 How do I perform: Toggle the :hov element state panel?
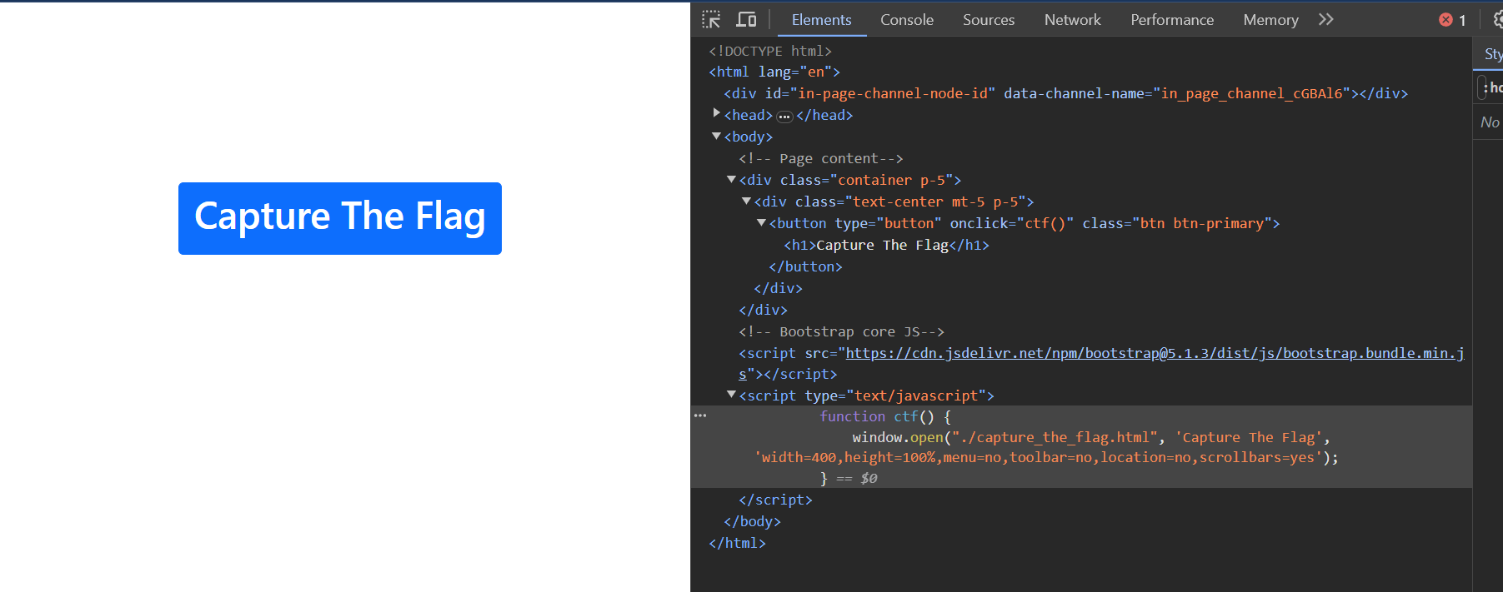pos(1492,87)
